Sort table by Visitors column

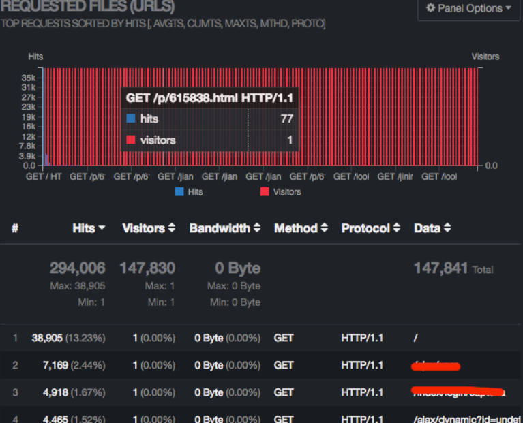(148, 228)
